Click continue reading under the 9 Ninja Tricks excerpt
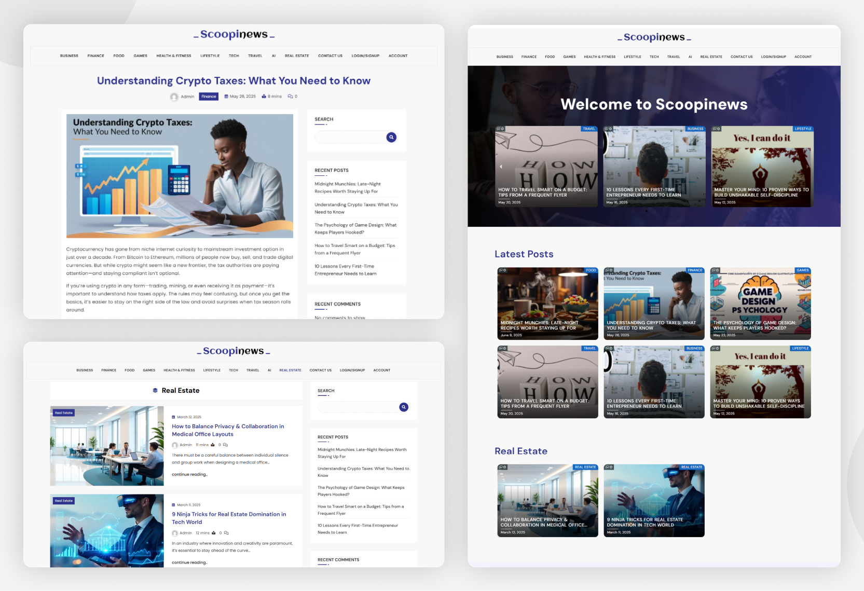The height and width of the screenshot is (591, 864). pos(189,562)
